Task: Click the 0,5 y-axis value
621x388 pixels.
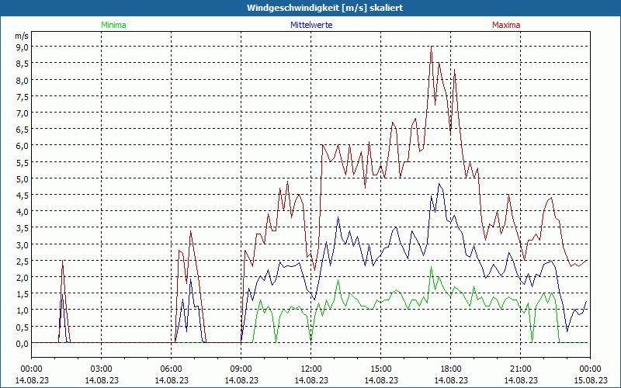Action: (x=23, y=327)
